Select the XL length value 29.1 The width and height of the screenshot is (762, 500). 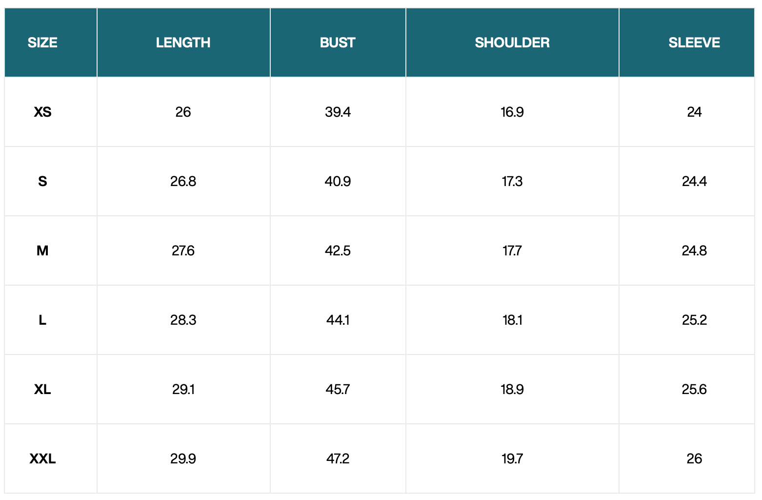point(183,389)
